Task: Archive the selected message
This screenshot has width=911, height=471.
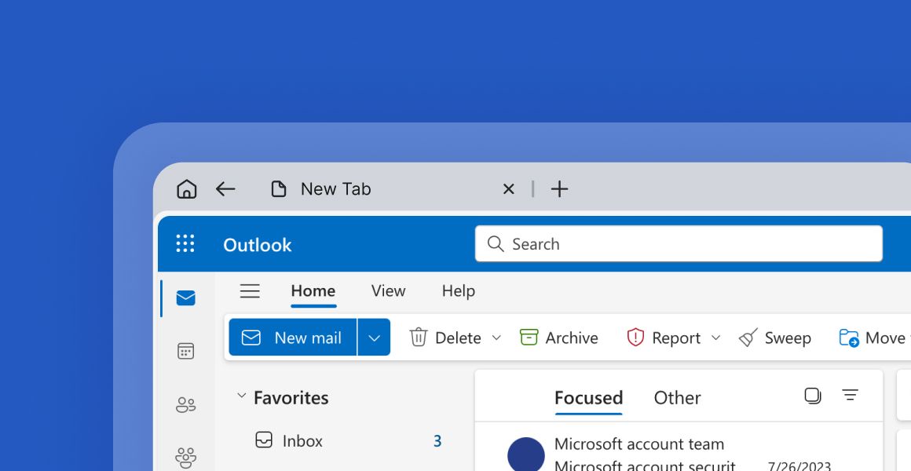Action: (x=559, y=338)
